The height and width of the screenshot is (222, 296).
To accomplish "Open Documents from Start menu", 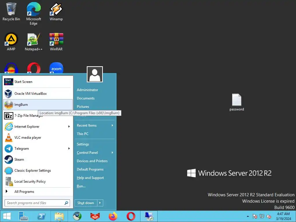I will coord(86,98).
